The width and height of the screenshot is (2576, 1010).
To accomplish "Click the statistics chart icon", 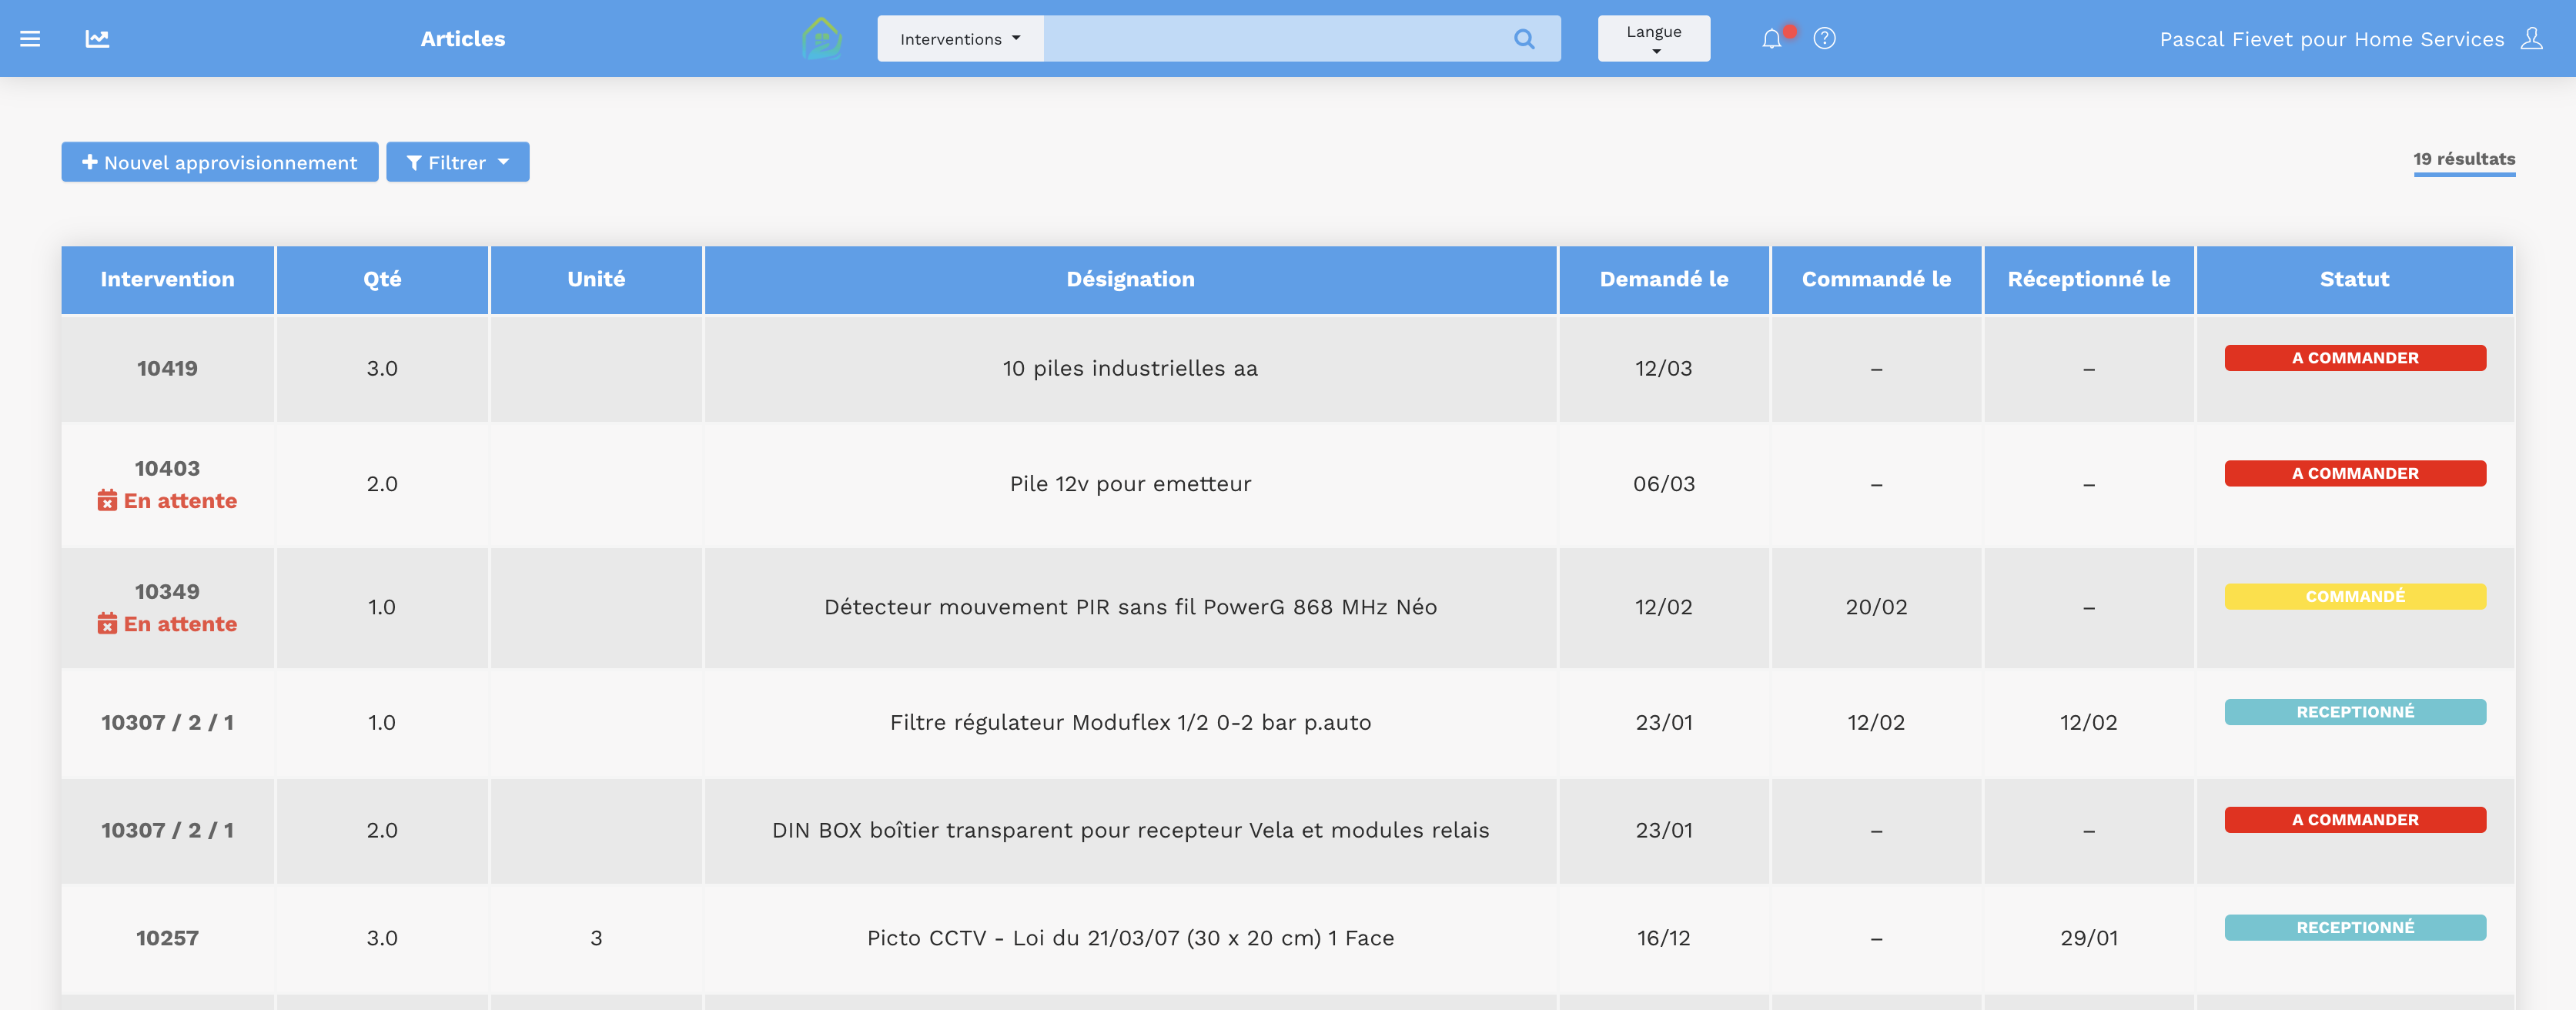I will click(x=97, y=39).
